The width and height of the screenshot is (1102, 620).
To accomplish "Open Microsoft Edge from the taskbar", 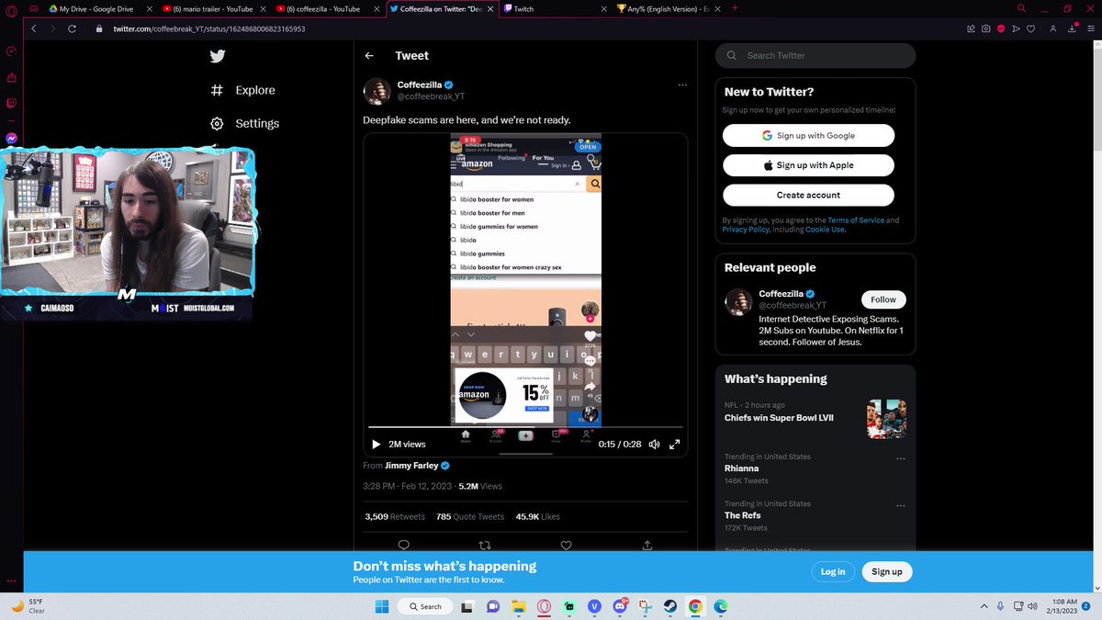I will click(x=722, y=606).
